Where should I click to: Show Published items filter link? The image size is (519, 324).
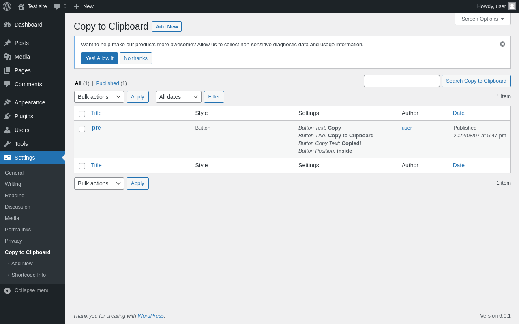click(111, 83)
